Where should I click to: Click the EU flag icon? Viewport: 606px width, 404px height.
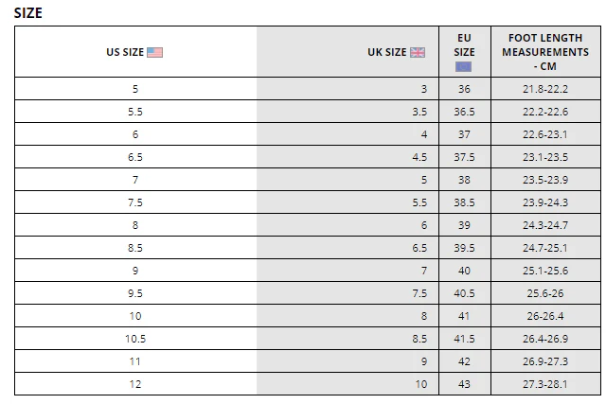tap(464, 66)
